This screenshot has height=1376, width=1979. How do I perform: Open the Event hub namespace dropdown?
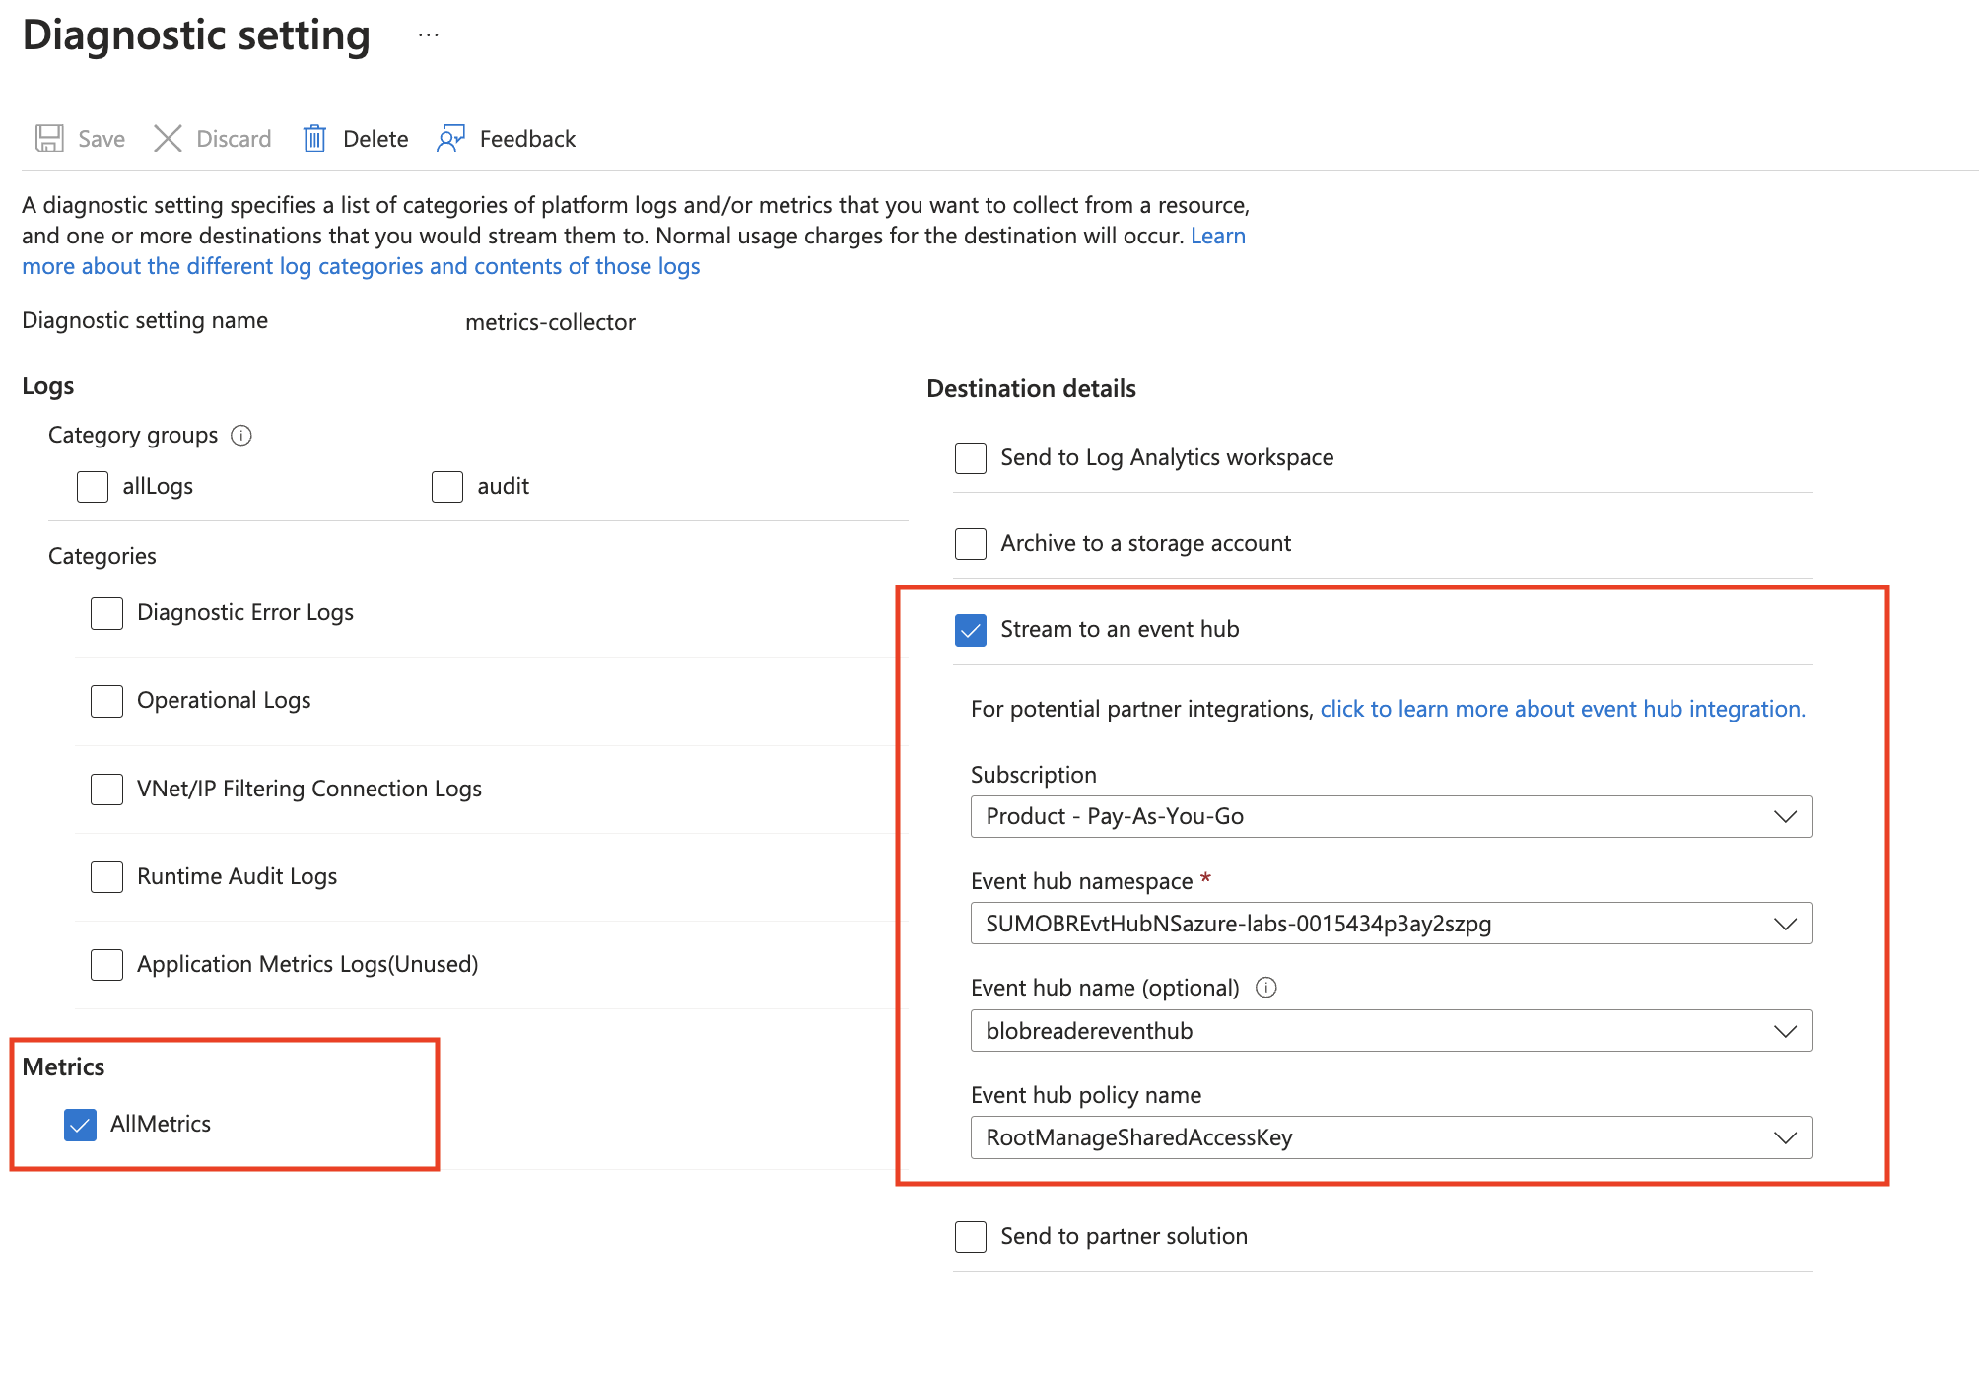click(1392, 924)
